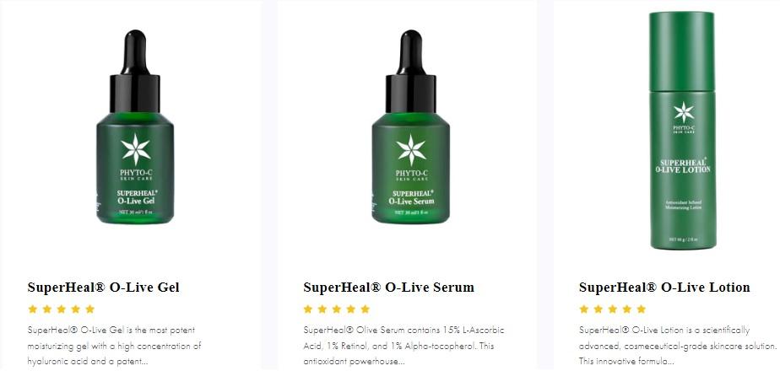Click the star logo on the serum bottle

[411, 149]
